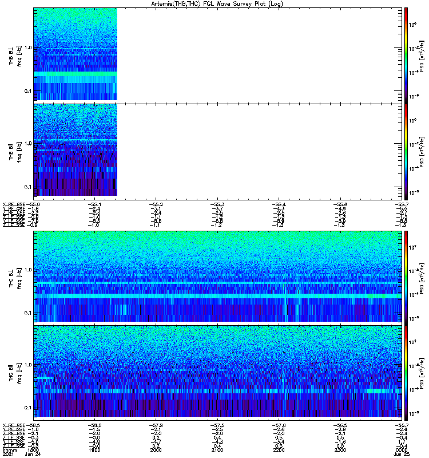Click the THC X_RE_GSE value '-57.9'
The width and height of the screenshot is (429, 458).
point(156,425)
